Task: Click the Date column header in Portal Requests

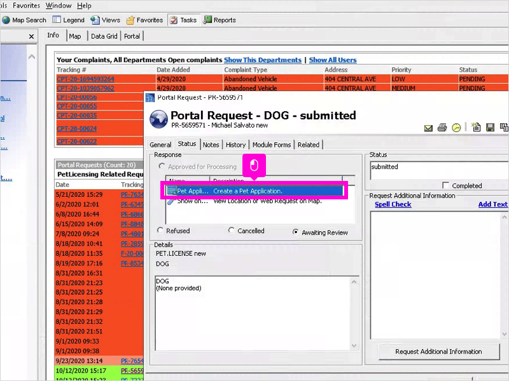Action: point(62,185)
